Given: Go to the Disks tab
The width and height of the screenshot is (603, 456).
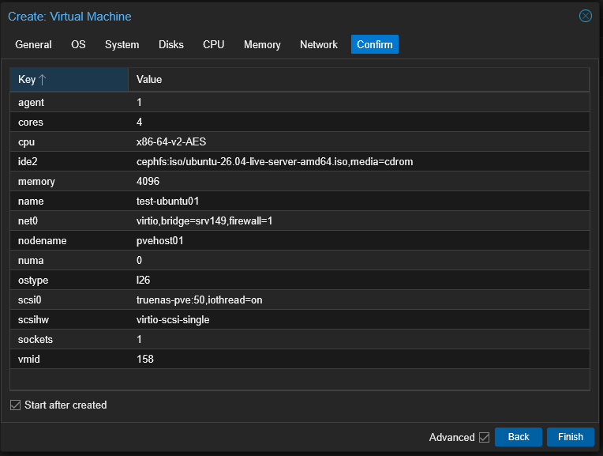Looking at the screenshot, I should click(x=171, y=45).
